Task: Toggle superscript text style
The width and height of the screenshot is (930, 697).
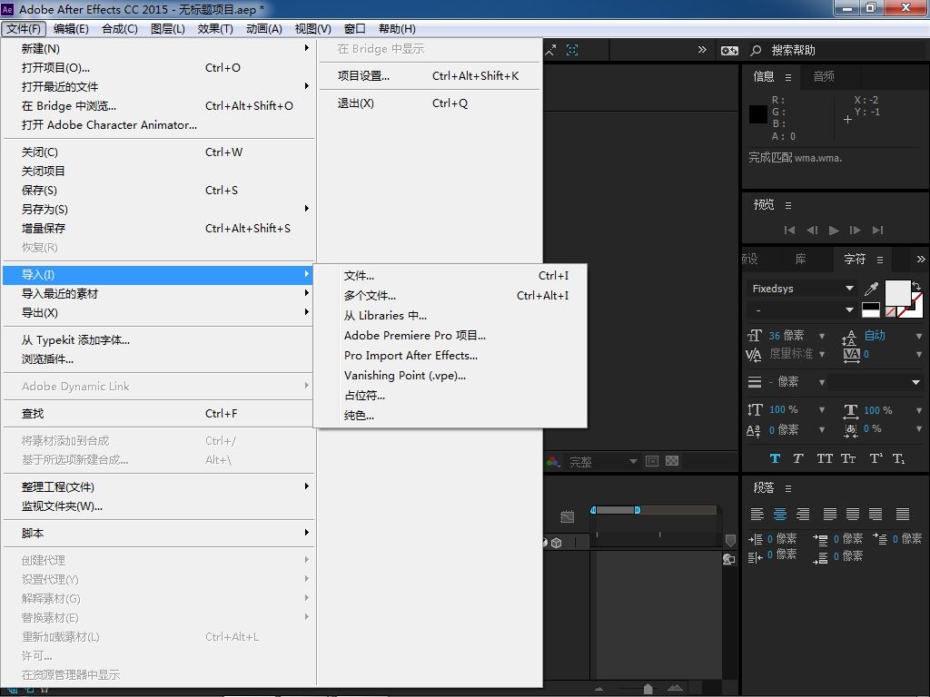Action: pyautogui.click(x=876, y=458)
